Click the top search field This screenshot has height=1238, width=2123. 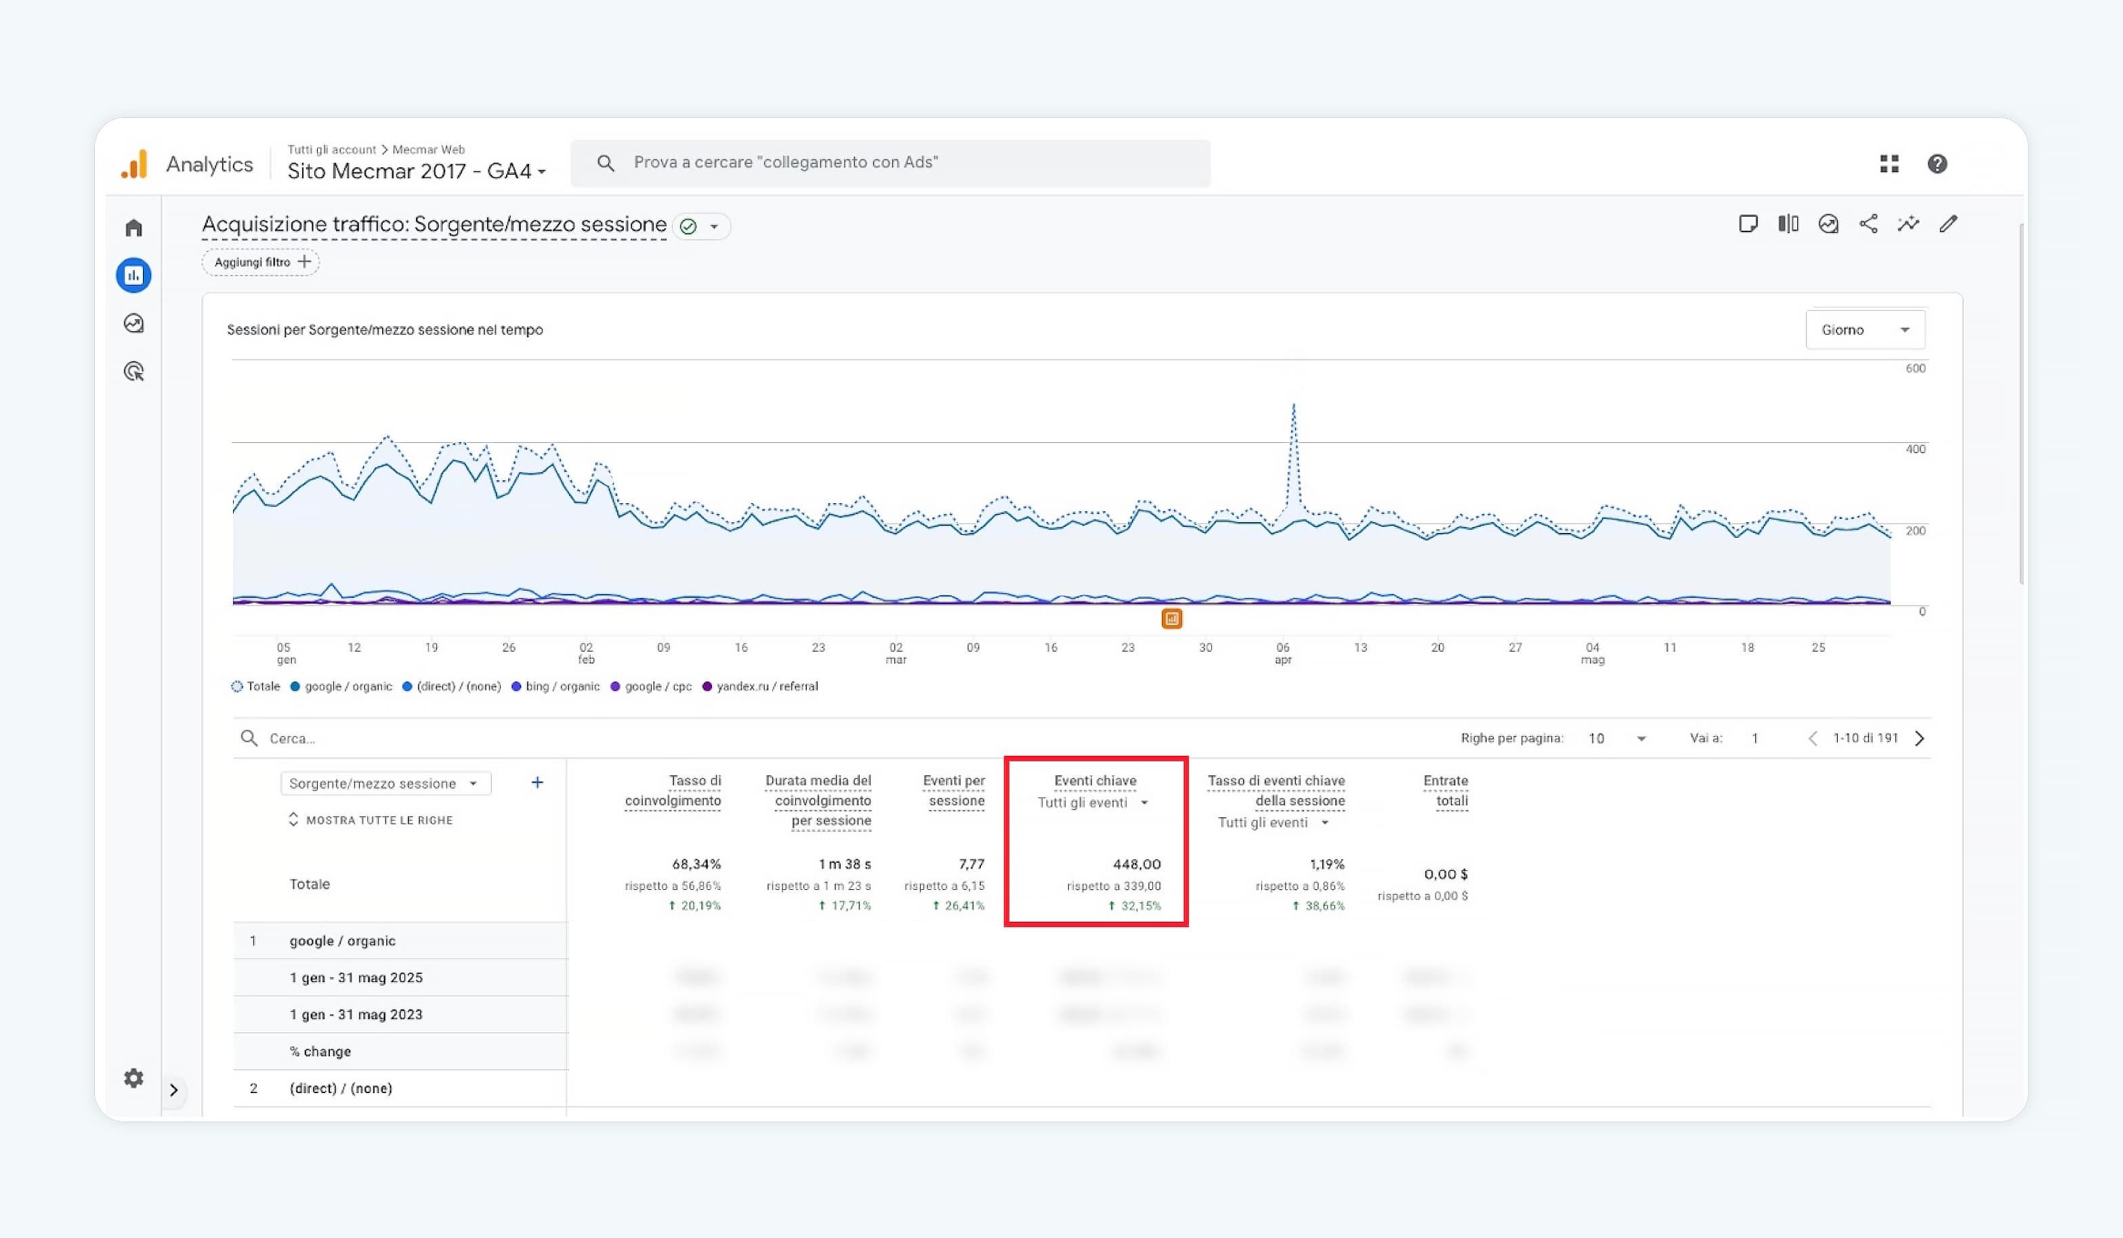(891, 163)
